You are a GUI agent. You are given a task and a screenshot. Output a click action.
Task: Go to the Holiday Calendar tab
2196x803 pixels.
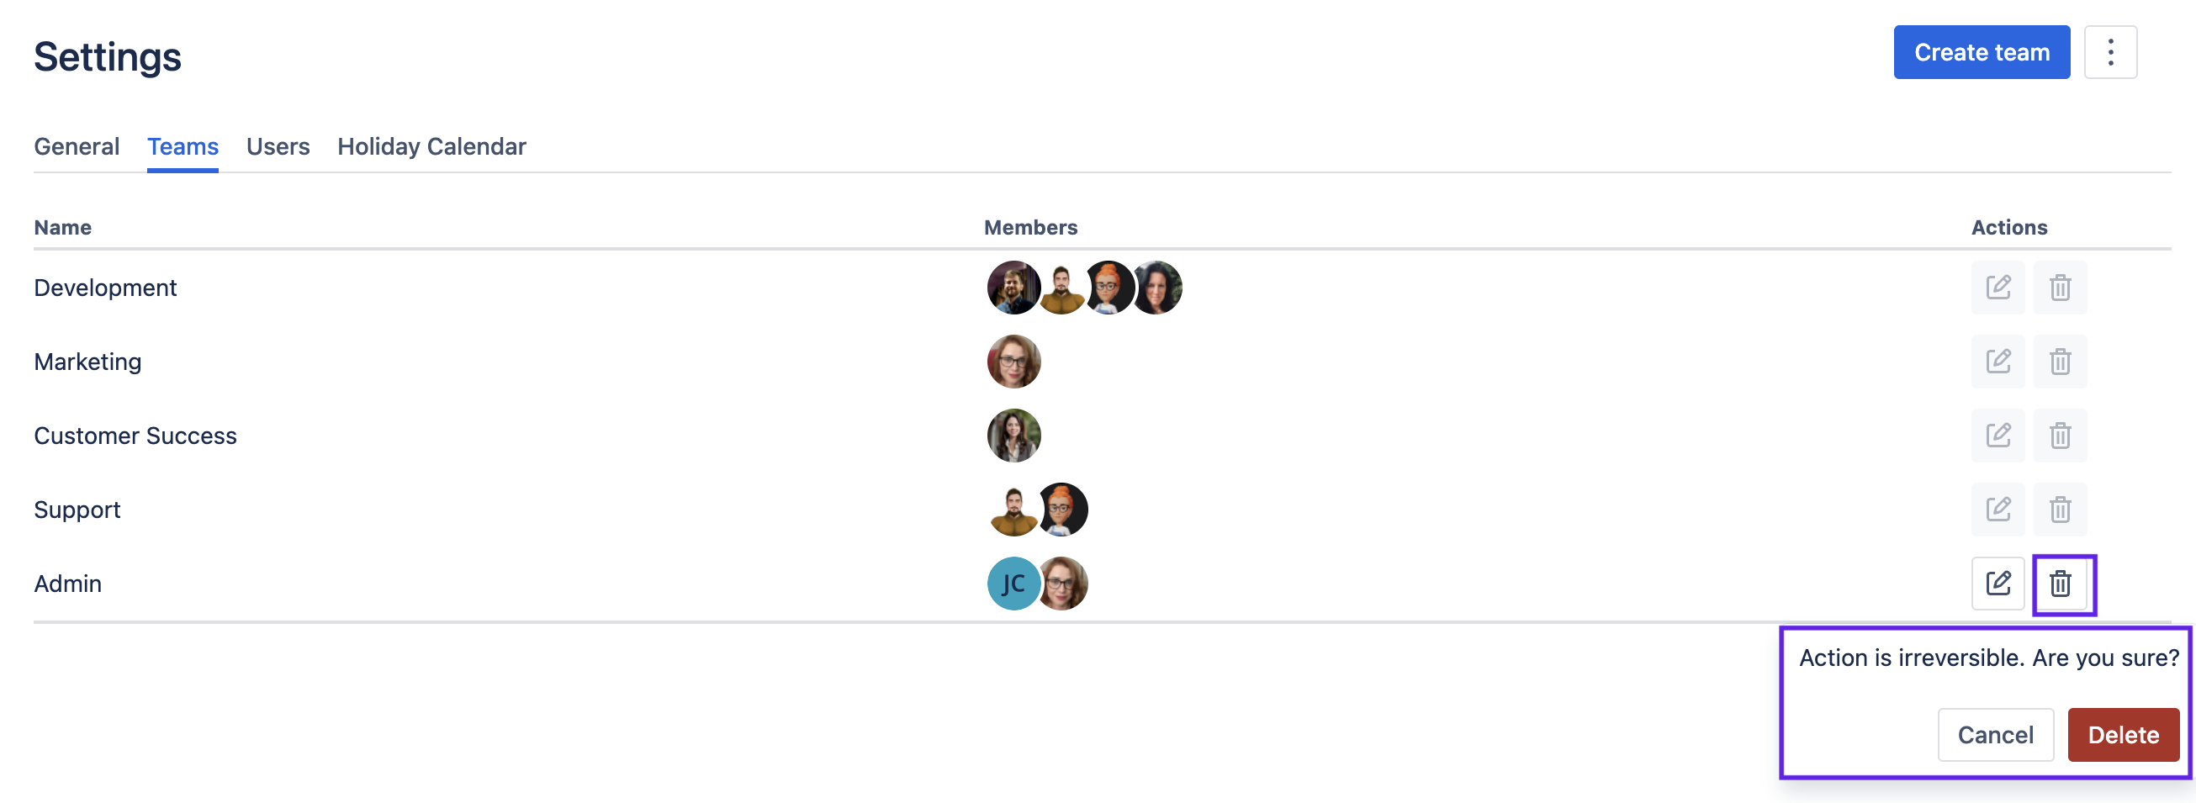pos(431,146)
